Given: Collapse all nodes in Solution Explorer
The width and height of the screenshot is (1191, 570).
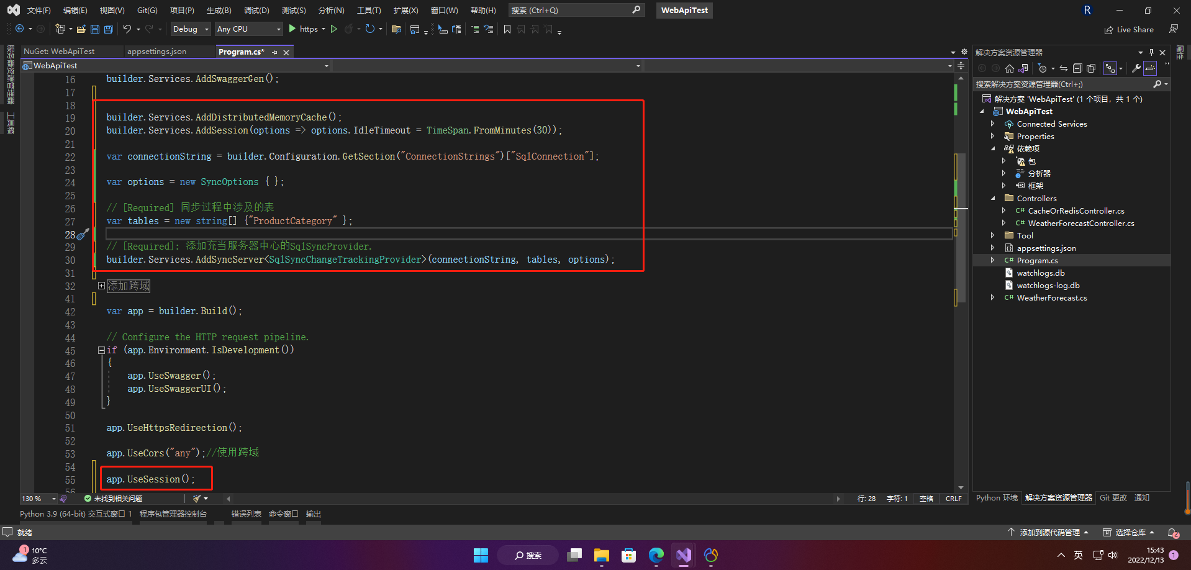Looking at the screenshot, I should 1077,68.
